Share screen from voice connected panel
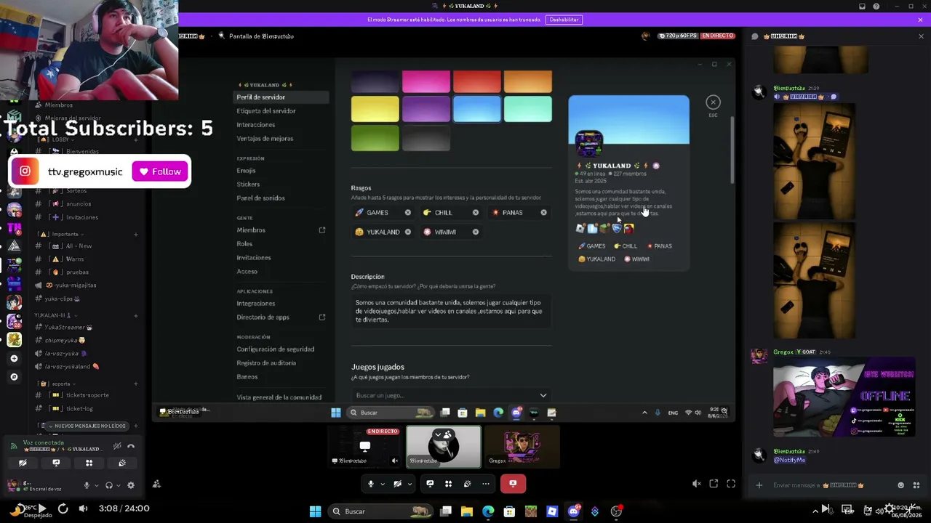The width and height of the screenshot is (931, 523). [56, 463]
